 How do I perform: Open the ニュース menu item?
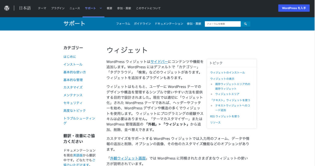(74, 8)
